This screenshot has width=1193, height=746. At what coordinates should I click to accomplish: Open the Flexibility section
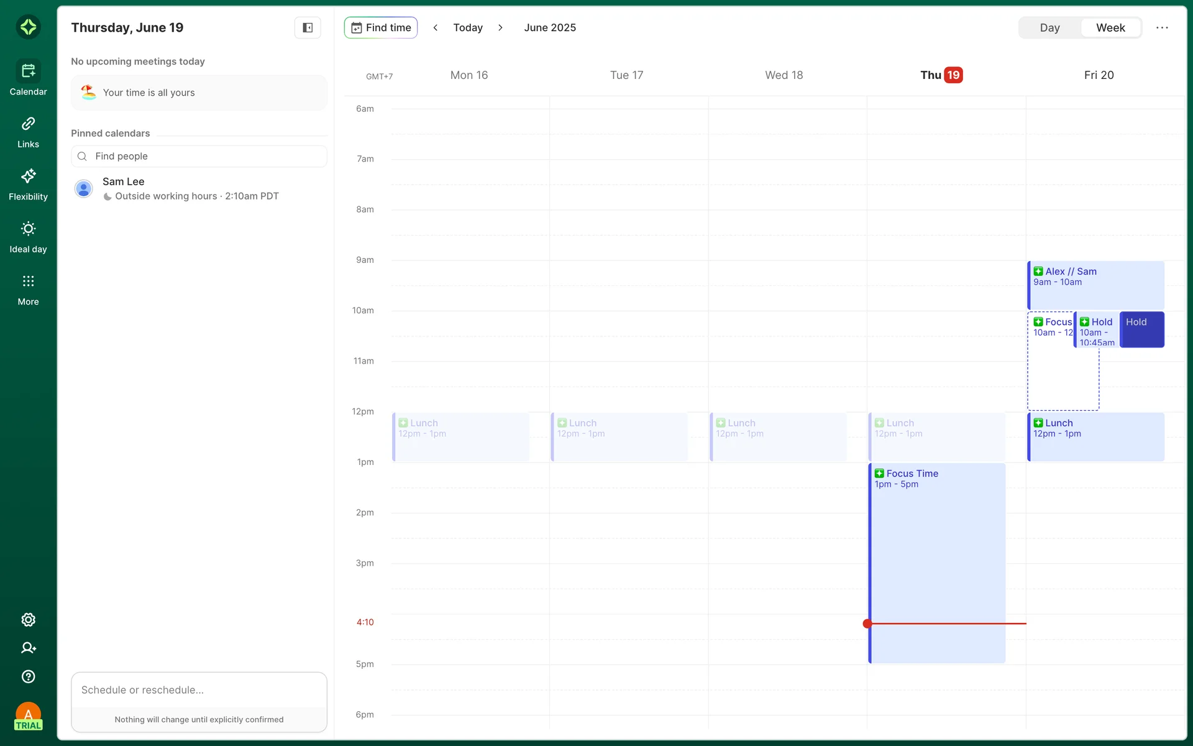28,184
